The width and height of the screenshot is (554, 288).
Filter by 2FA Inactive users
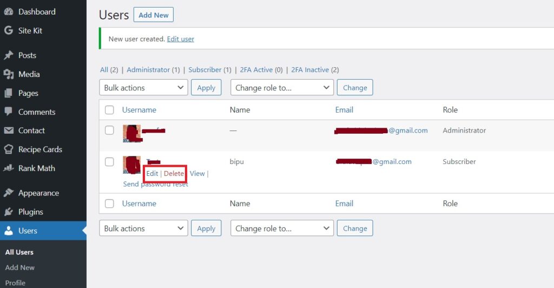(x=315, y=70)
